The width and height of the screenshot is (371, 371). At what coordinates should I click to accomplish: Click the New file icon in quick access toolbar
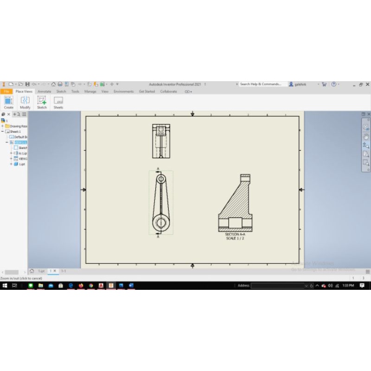point(11,84)
